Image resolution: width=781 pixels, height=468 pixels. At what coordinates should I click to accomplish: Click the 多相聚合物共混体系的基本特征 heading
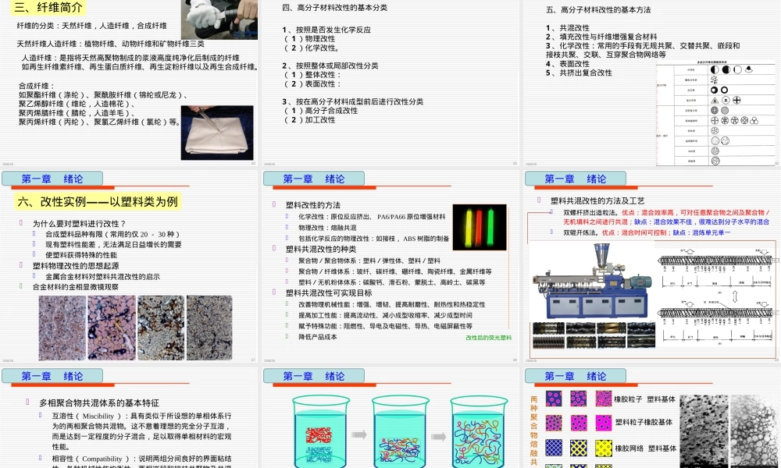coord(99,403)
